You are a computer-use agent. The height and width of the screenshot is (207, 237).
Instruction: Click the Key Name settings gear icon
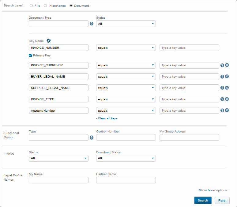point(48,41)
